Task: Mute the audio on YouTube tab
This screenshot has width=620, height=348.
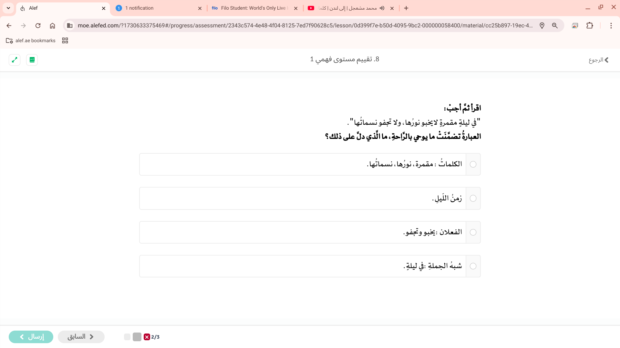Action: 382,8
